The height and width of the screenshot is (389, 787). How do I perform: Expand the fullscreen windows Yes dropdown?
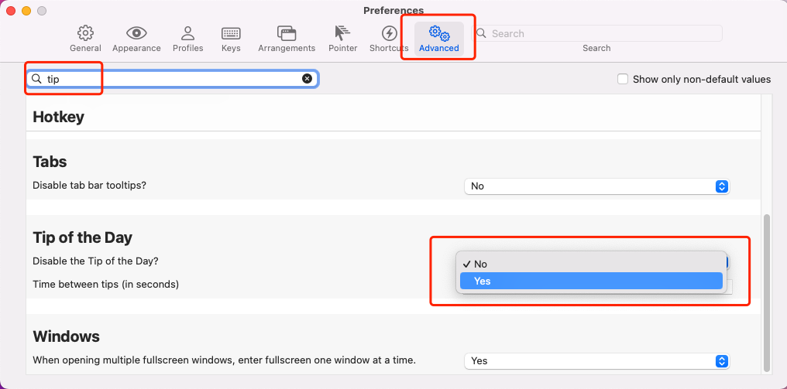pos(596,361)
